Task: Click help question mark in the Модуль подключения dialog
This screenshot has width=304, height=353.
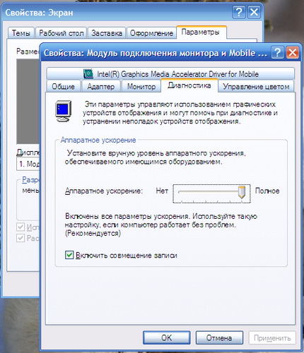Action: point(278,52)
